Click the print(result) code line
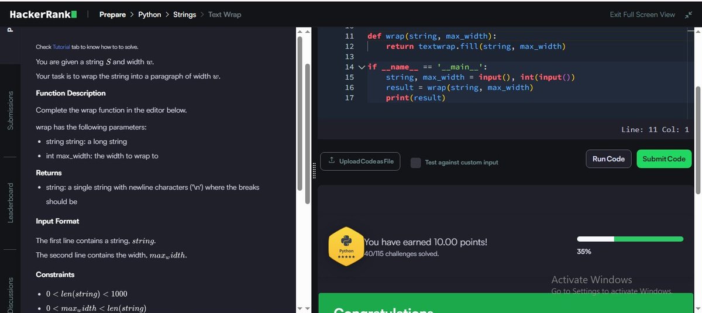The image size is (702, 313). click(x=415, y=98)
